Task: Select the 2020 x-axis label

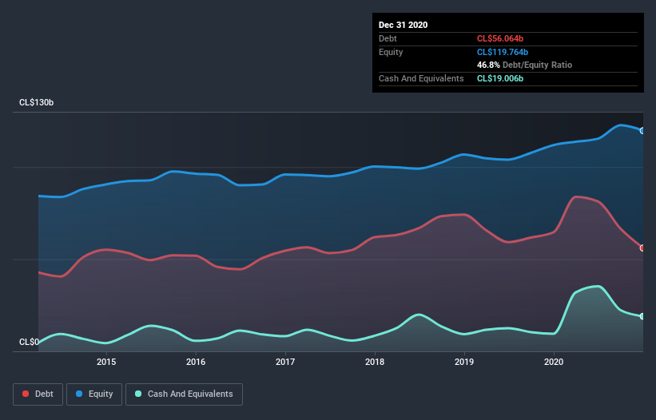Action: coord(554,362)
